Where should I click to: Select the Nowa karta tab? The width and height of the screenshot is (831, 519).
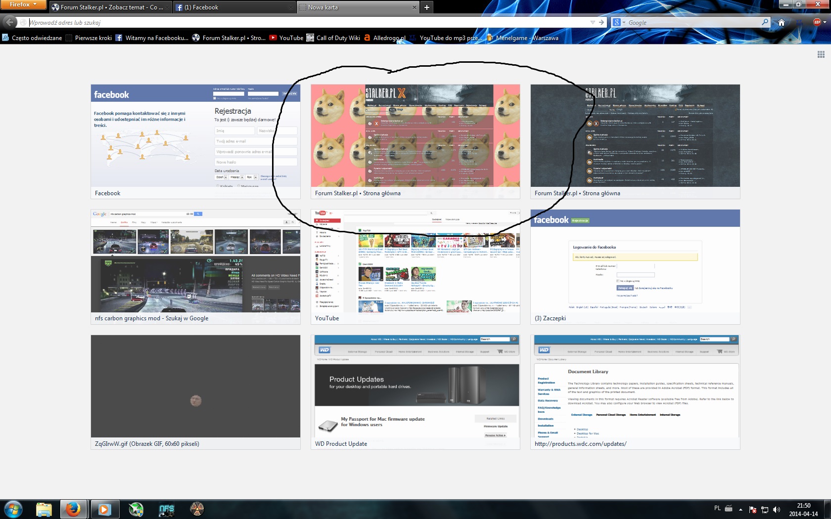pos(359,7)
